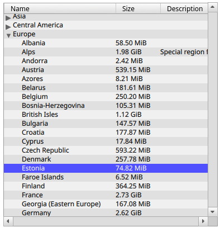Screen dimensions: 220x232
Task: Click the 181.61 MiB size cell
Action: click(133, 88)
